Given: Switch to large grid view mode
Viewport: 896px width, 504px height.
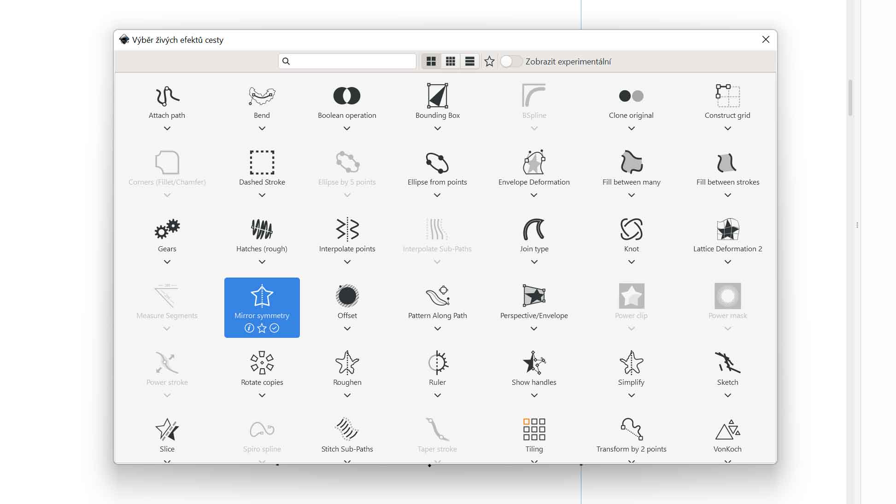Looking at the screenshot, I should [431, 61].
